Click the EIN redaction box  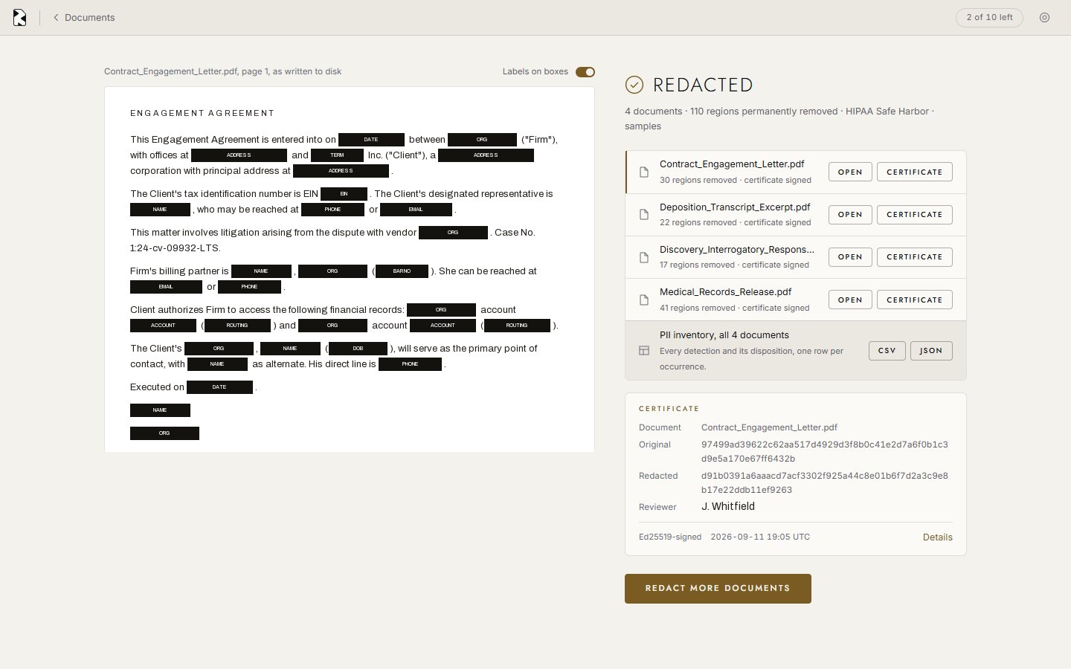coord(344,194)
